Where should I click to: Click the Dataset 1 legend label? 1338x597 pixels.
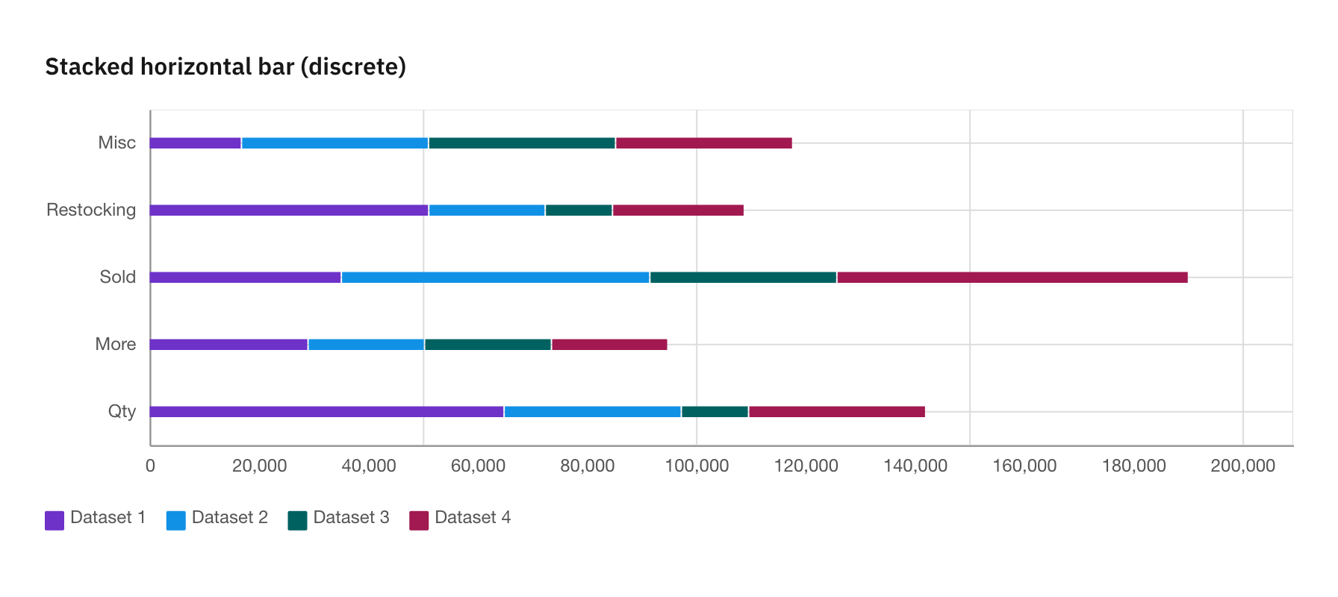click(x=108, y=517)
